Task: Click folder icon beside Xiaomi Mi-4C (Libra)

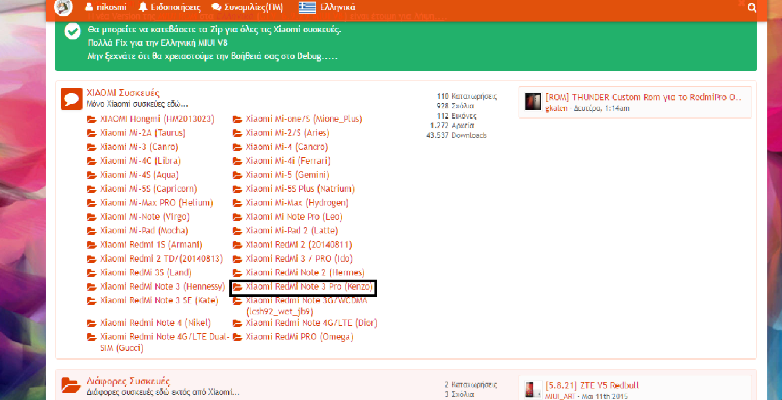Action: 92,161
